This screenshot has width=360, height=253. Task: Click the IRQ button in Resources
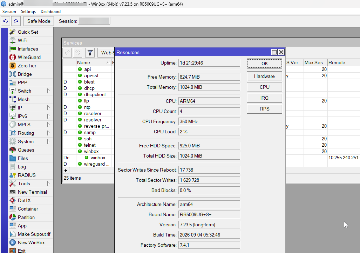[264, 98]
